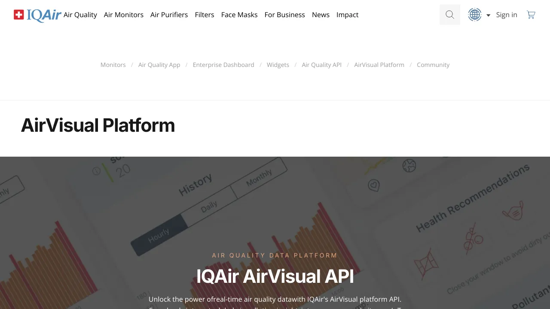Open Enterprise Dashboard link
Screen dimensions: 550x309
pyautogui.click(x=223, y=65)
